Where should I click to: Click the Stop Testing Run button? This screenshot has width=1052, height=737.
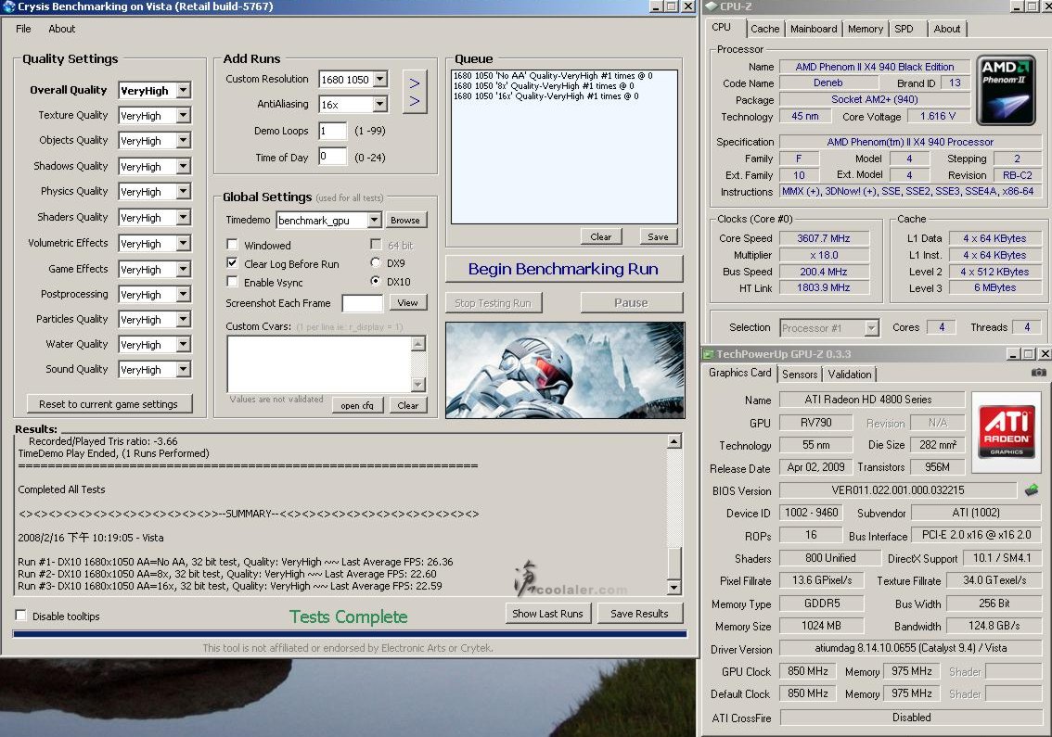(x=494, y=303)
